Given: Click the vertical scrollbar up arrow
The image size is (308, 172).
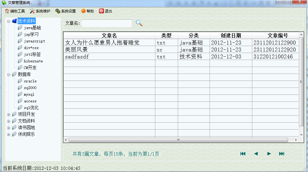Looking at the screenshot, I should pyautogui.click(x=301, y=35).
